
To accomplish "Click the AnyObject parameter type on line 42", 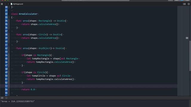I will pos(44,48).
